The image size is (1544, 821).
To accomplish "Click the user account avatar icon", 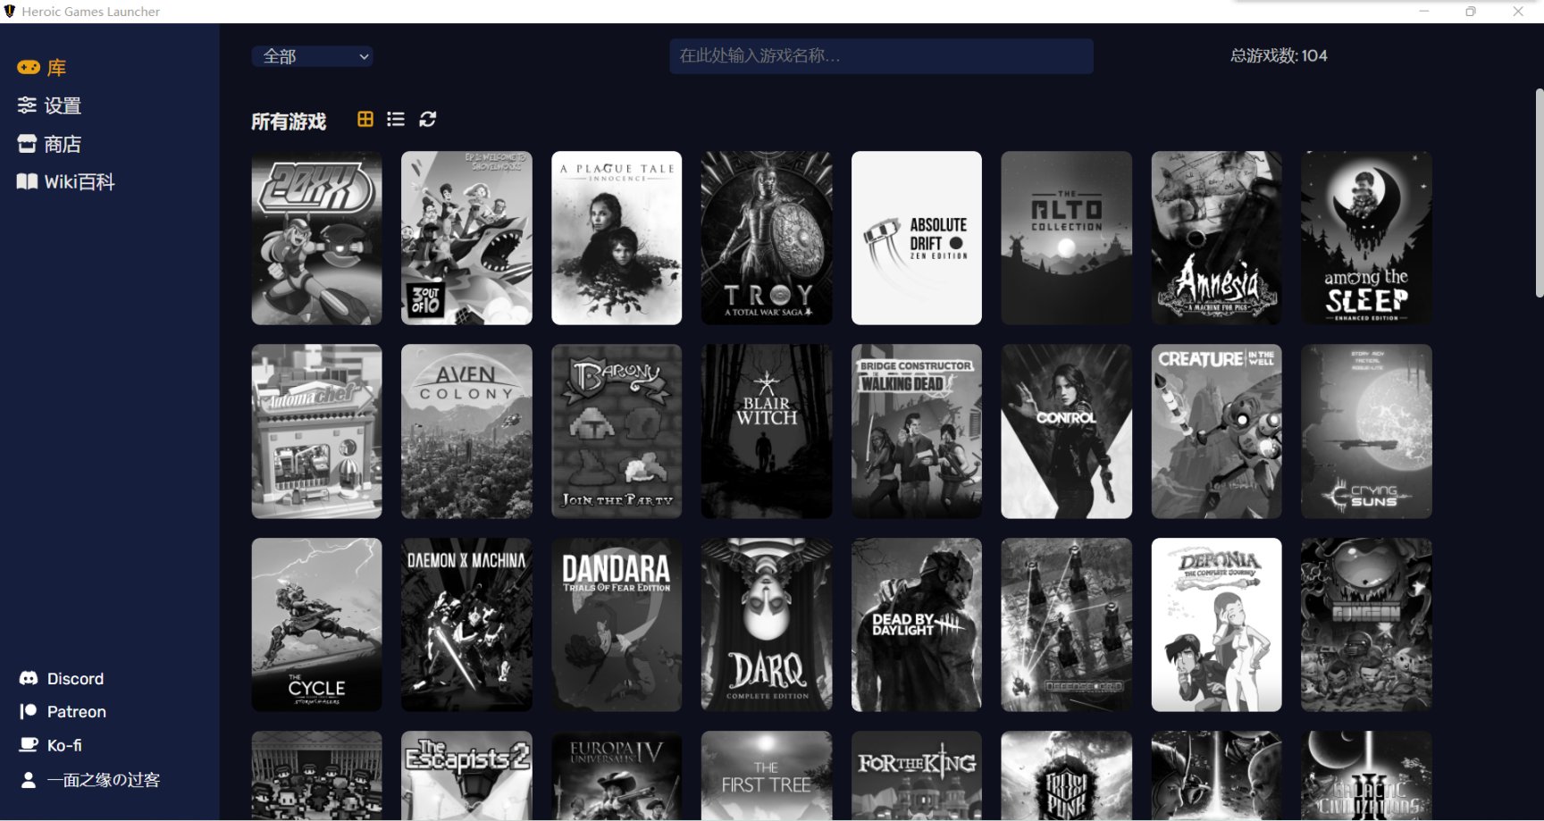I will pyautogui.click(x=29, y=780).
